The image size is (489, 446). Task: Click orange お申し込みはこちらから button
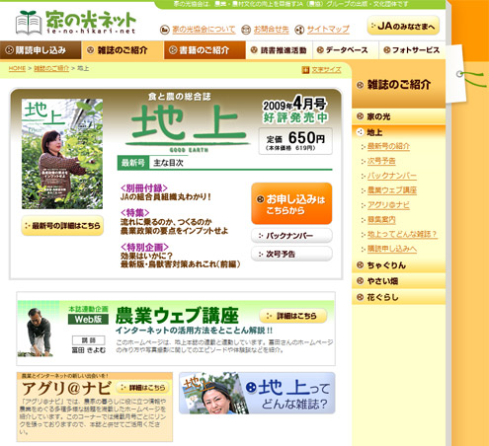[x=291, y=203]
